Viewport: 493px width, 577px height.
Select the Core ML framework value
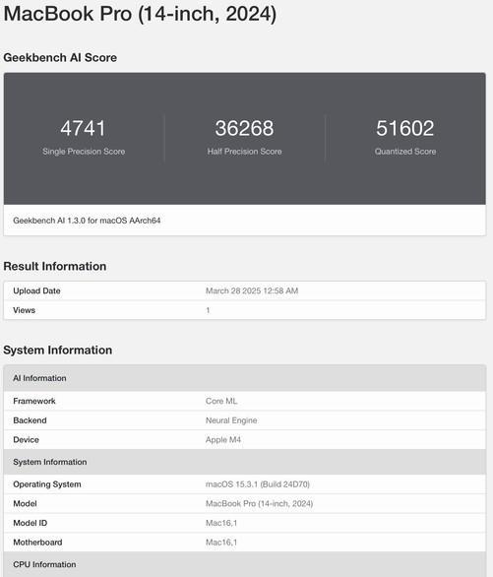click(x=221, y=401)
